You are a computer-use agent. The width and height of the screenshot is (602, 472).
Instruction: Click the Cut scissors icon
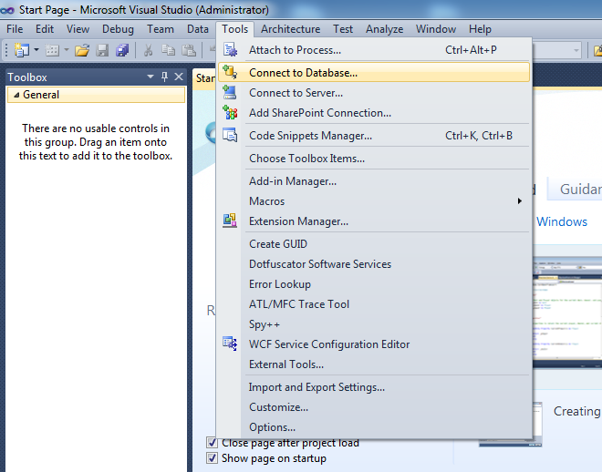click(148, 50)
